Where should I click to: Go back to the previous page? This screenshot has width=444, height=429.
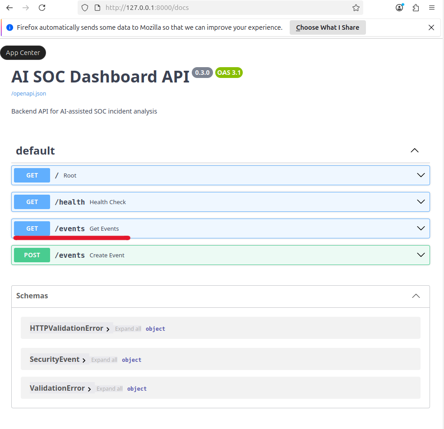tap(9, 8)
